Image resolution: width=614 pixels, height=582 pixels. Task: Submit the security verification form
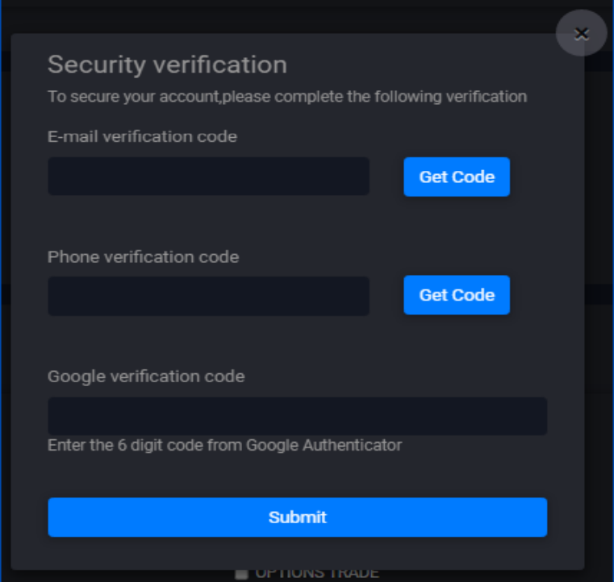tap(297, 517)
